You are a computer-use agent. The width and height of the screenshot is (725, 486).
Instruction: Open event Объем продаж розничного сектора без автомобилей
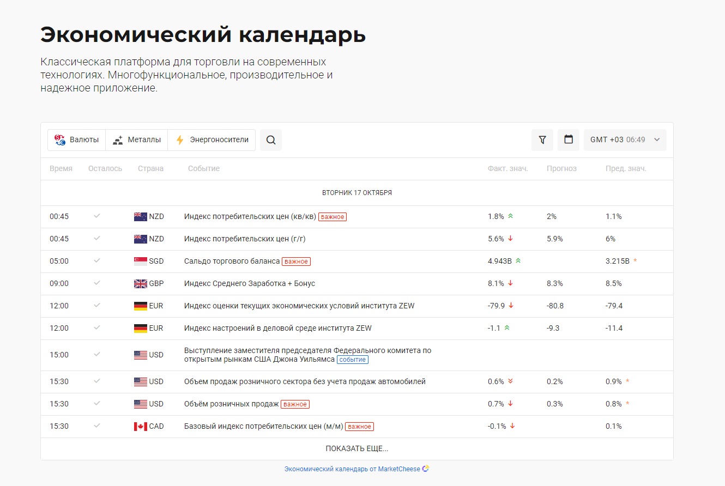click(x=305, y=382)
